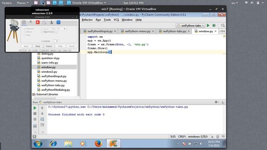This screenshot has height=150, width=267.
Task: Move up the stack trace in Run panel
Action: pos(42,108)
